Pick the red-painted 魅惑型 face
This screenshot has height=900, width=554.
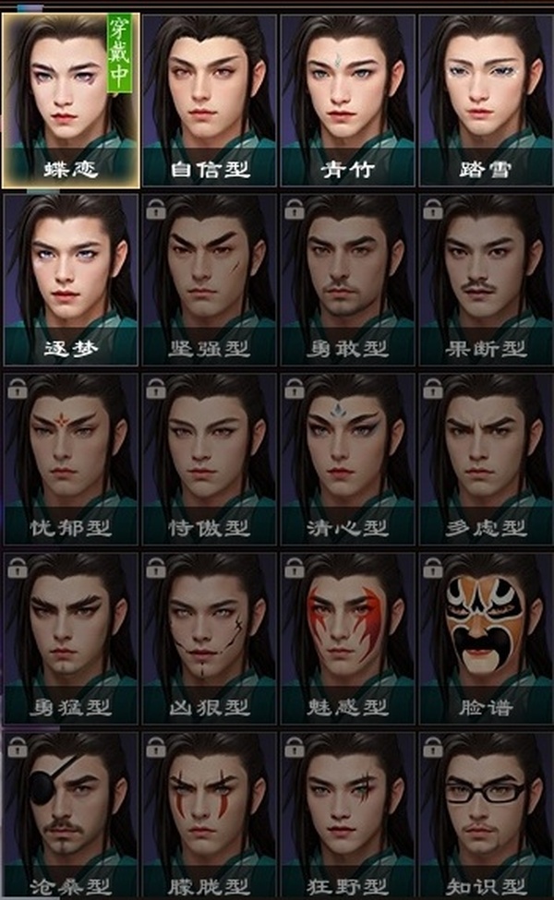point(348,638)
